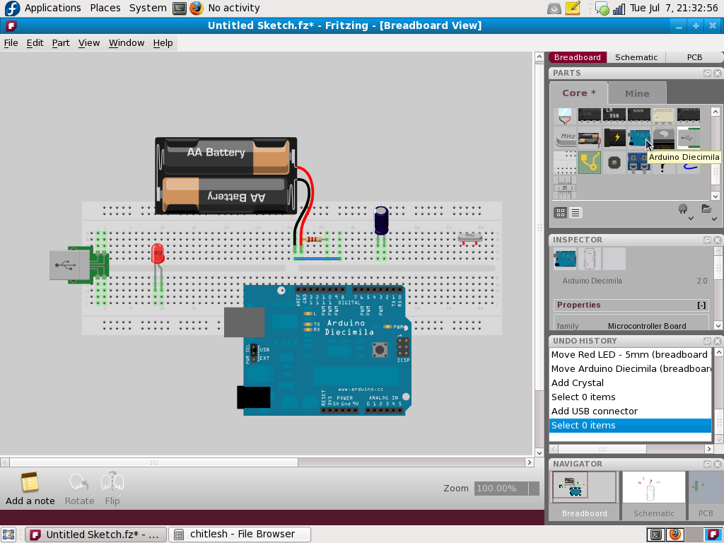The height and width of the screenshot is (543, 724).
Task: Switch Parts bin to list view
Action: coord(576,212)
